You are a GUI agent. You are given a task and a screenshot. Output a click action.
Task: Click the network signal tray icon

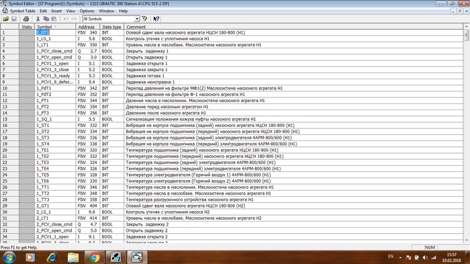434,257
